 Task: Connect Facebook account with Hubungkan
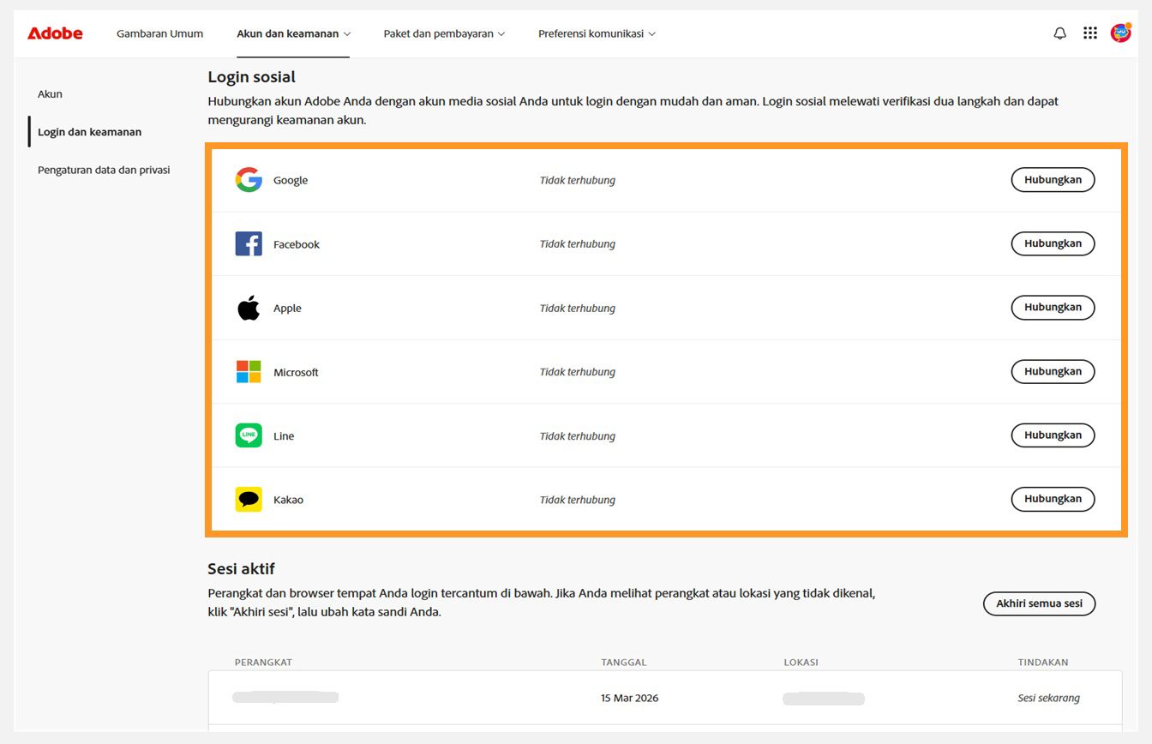pos(1053,243)
